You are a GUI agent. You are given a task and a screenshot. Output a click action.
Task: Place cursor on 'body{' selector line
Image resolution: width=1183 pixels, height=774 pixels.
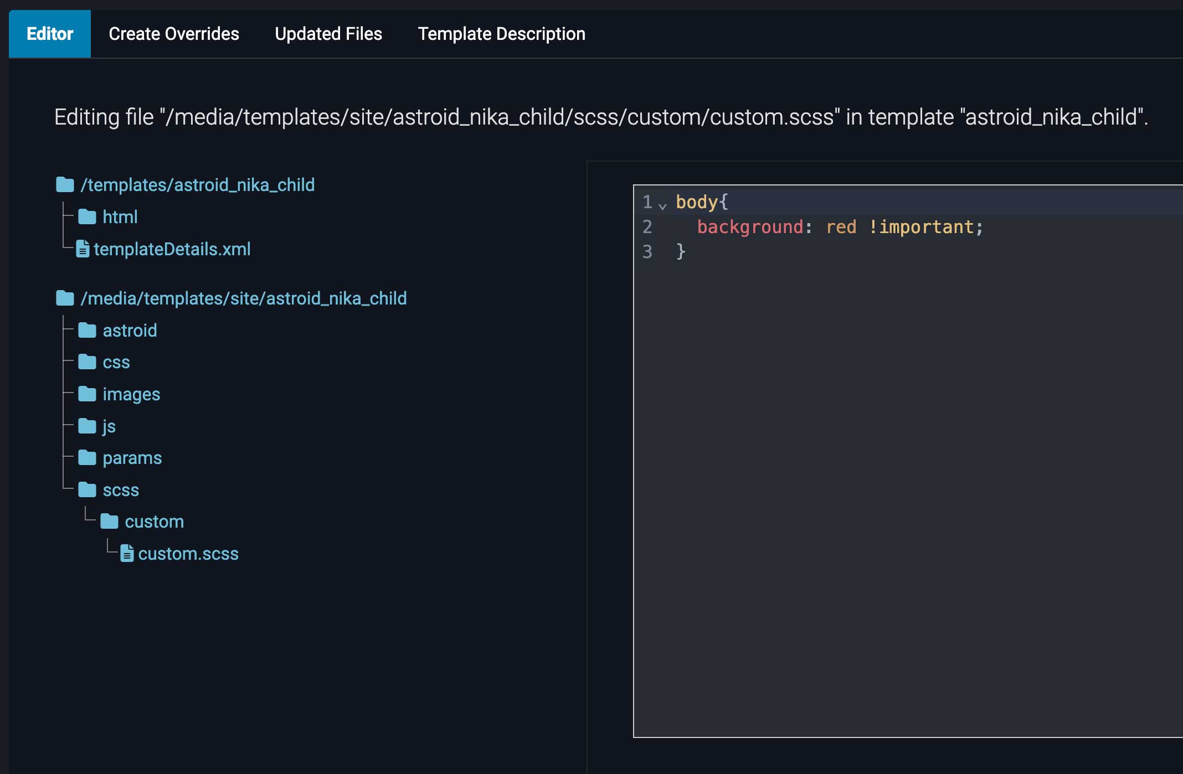point(702,202)
